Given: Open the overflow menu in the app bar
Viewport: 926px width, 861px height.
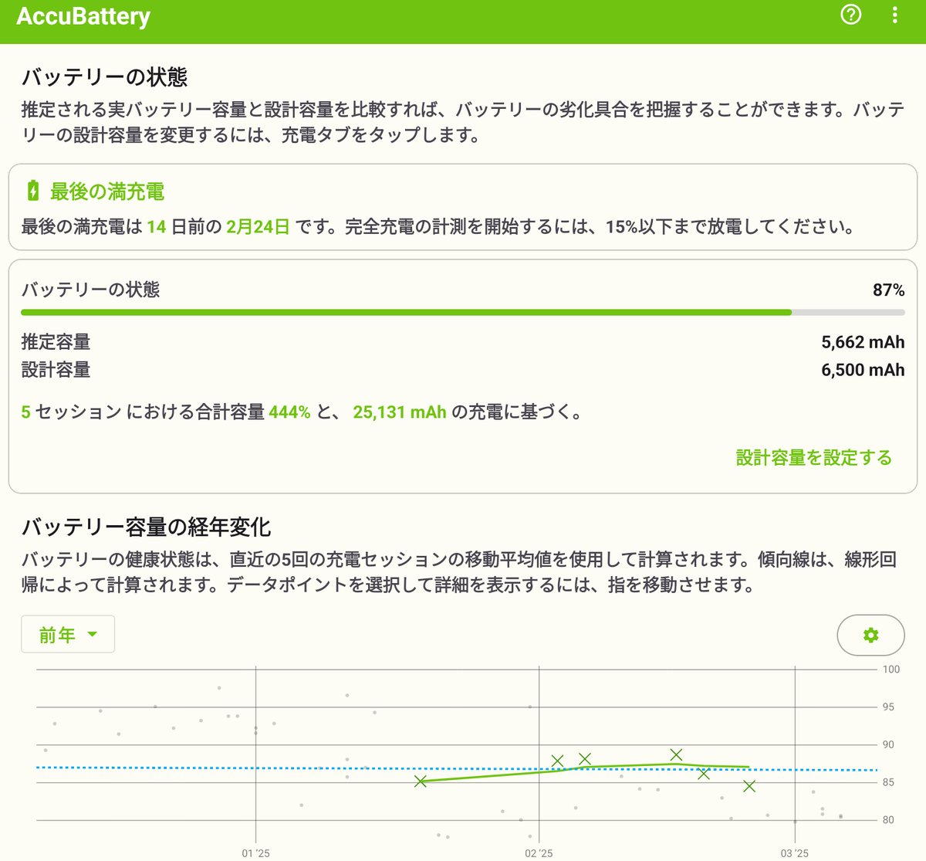Looking at the screenshot, I should click(894, 15).
